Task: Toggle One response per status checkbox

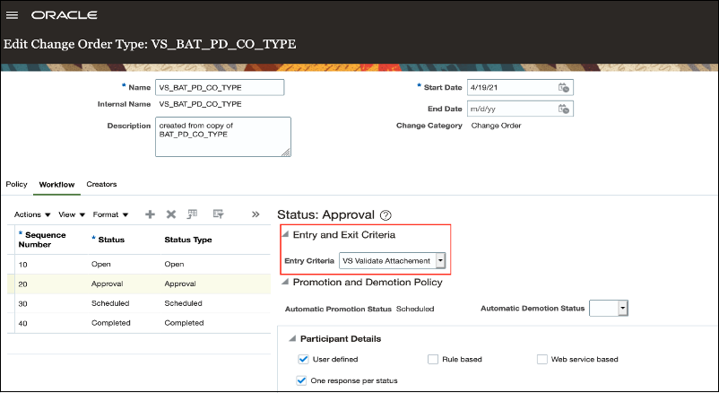Action: pyautogui.click(x=301, y=380)
